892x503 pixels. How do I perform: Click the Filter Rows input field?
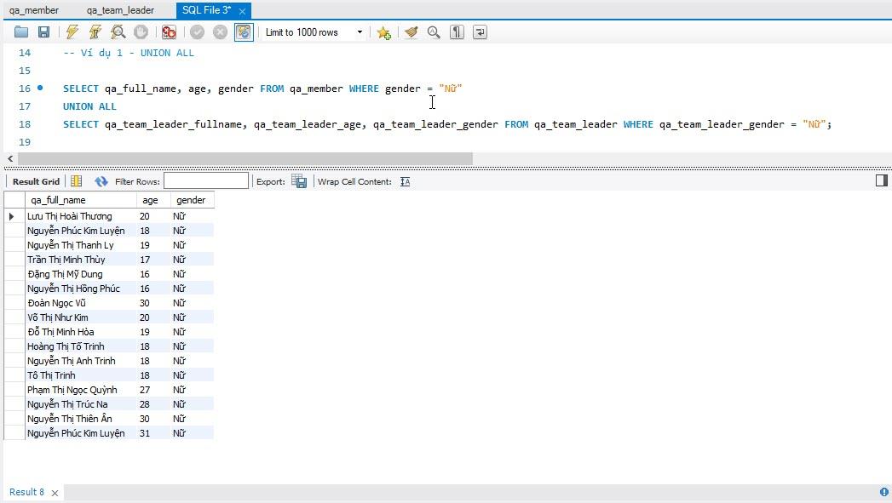coord(206,181)
